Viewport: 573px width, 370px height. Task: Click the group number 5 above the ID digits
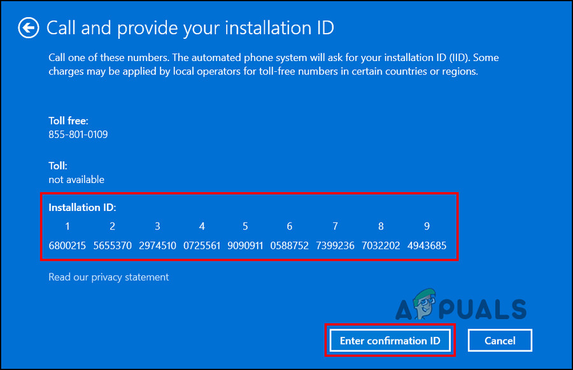[x=245, y=226]
